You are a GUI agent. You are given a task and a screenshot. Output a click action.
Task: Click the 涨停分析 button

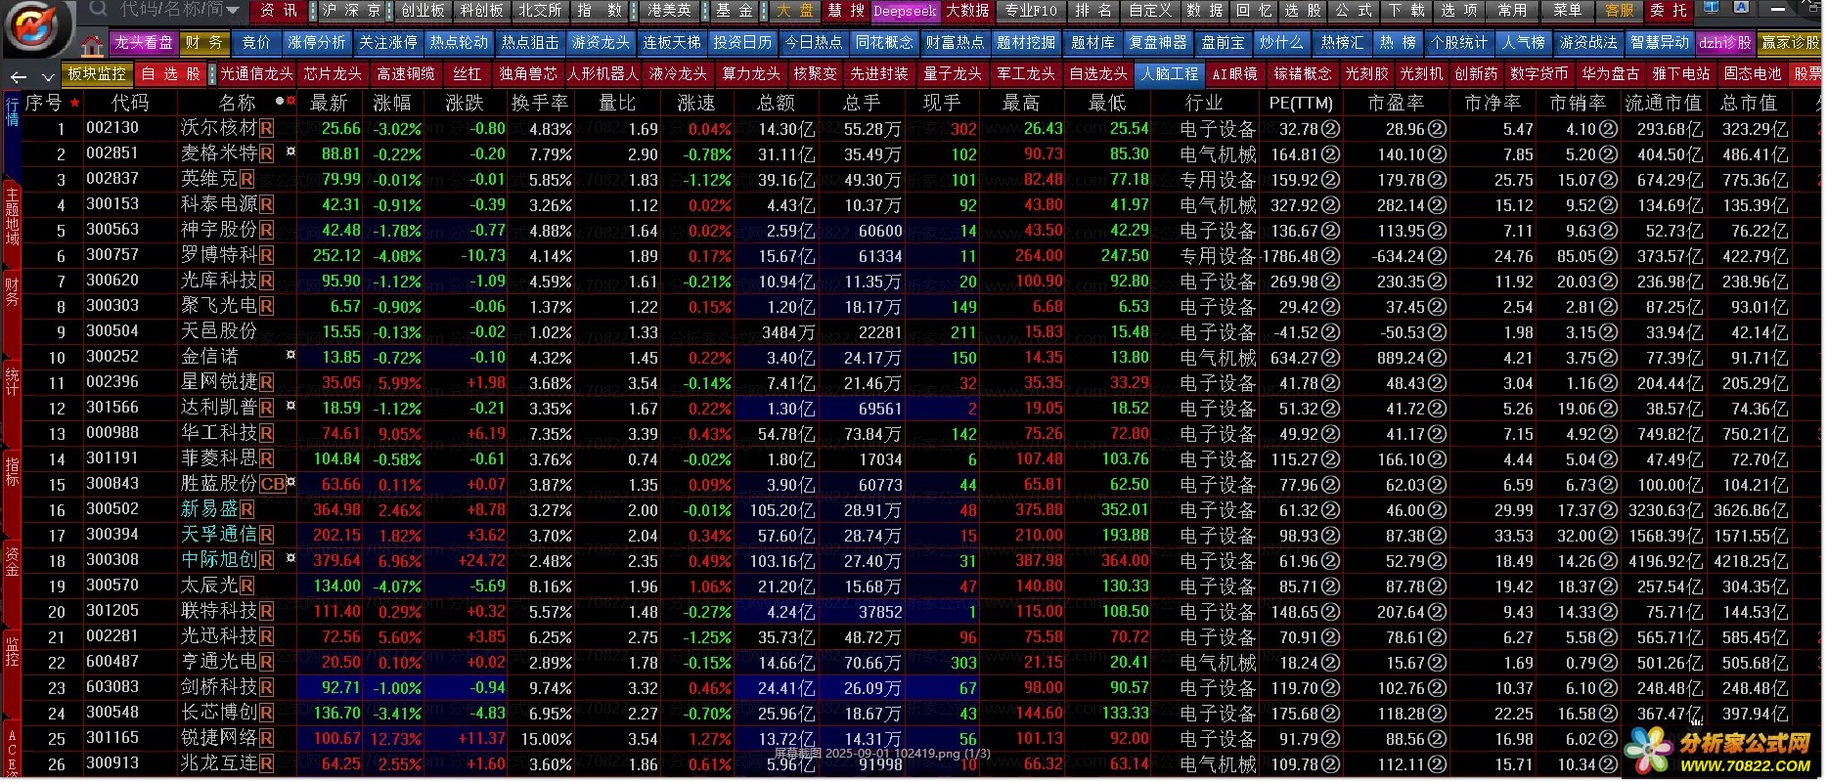[316, 43]
